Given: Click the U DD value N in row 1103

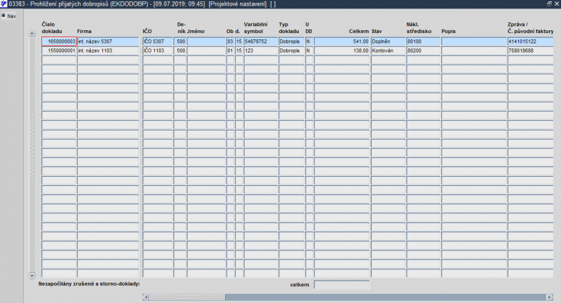Looking at the screenshot, I should 309,50.
